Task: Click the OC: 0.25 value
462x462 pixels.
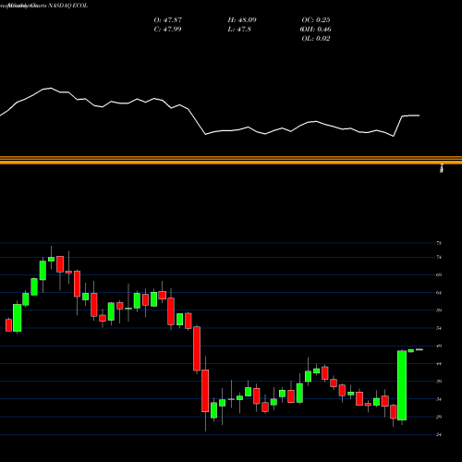Action: pyautogui.click(x=316, y=20)
